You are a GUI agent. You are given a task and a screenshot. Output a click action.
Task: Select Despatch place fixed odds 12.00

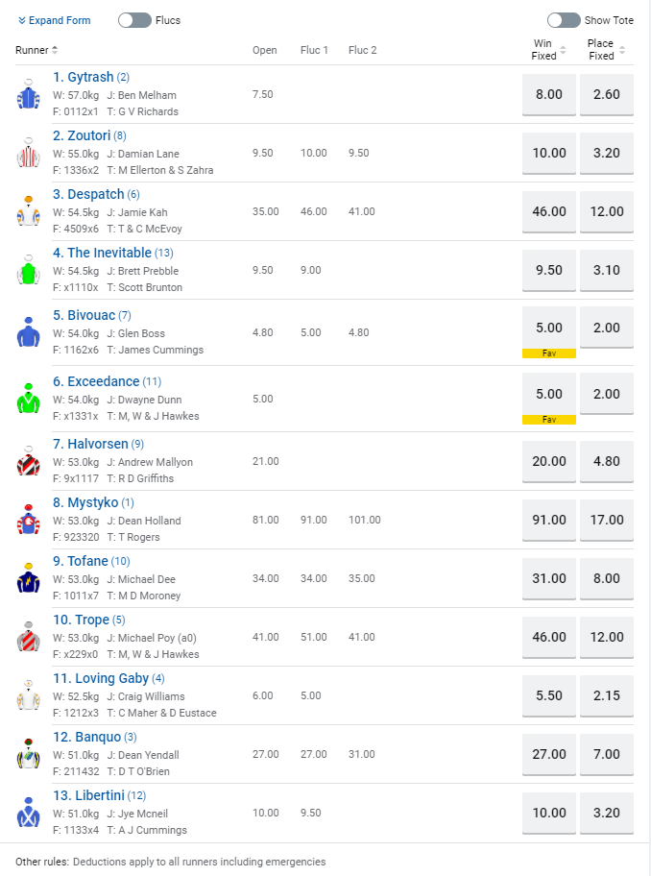[607, 211]
